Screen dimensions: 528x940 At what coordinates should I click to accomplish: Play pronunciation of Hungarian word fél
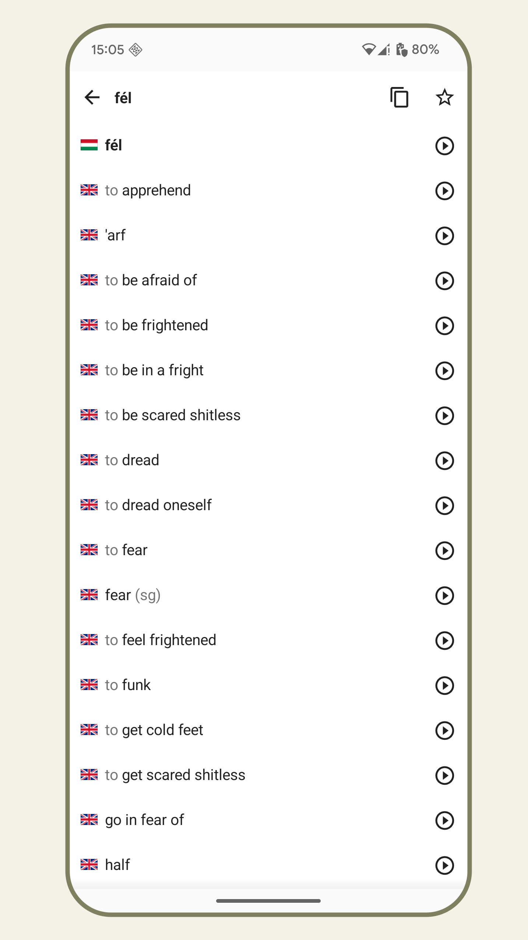pos(444,146)
